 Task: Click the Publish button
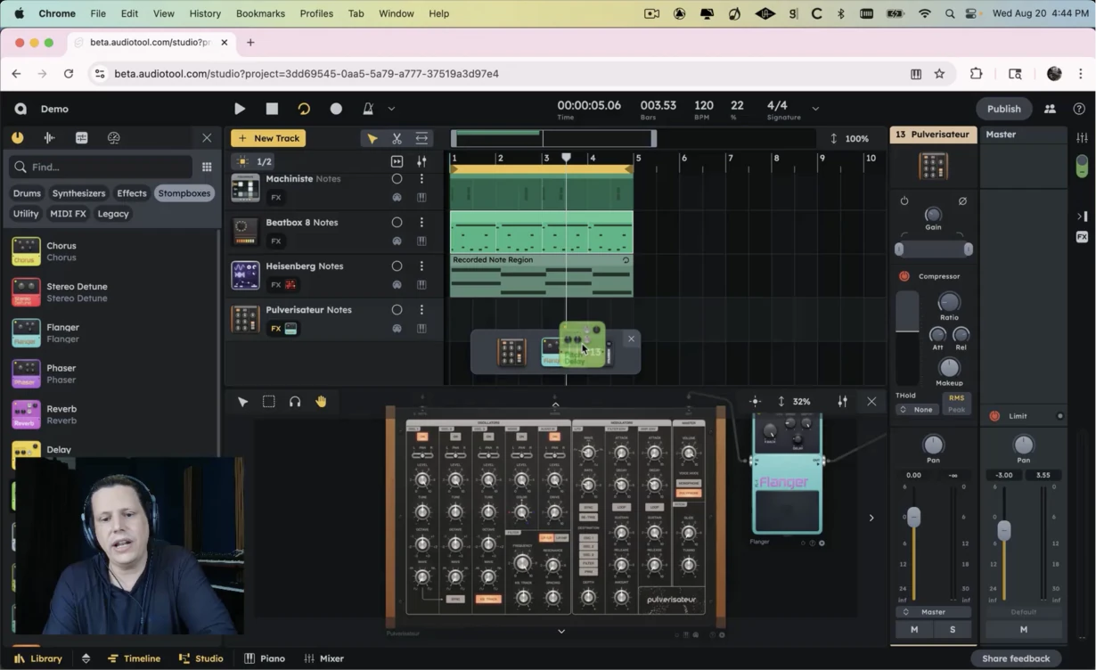1003,109
